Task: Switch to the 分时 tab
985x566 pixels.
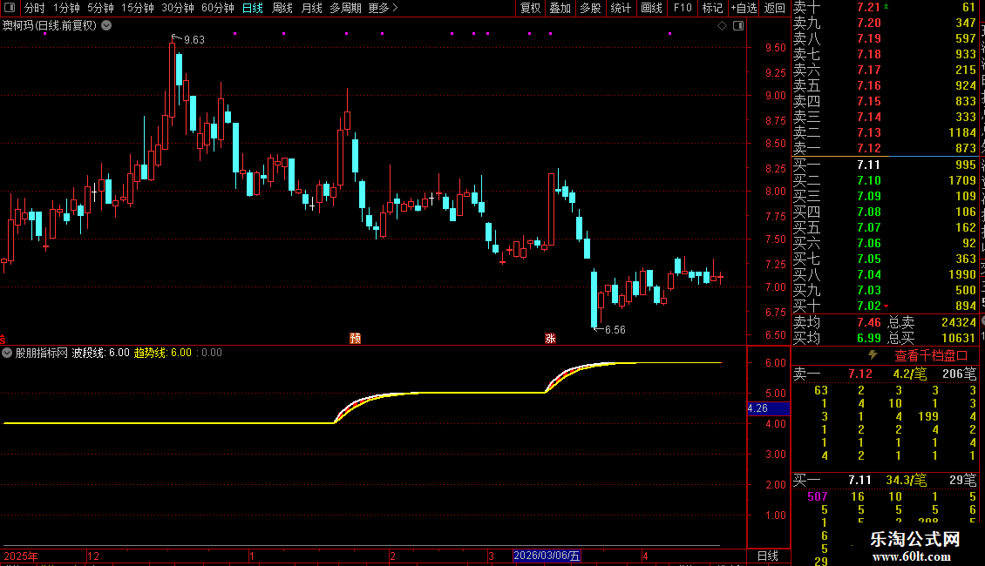Action: [x=35, y=8]
